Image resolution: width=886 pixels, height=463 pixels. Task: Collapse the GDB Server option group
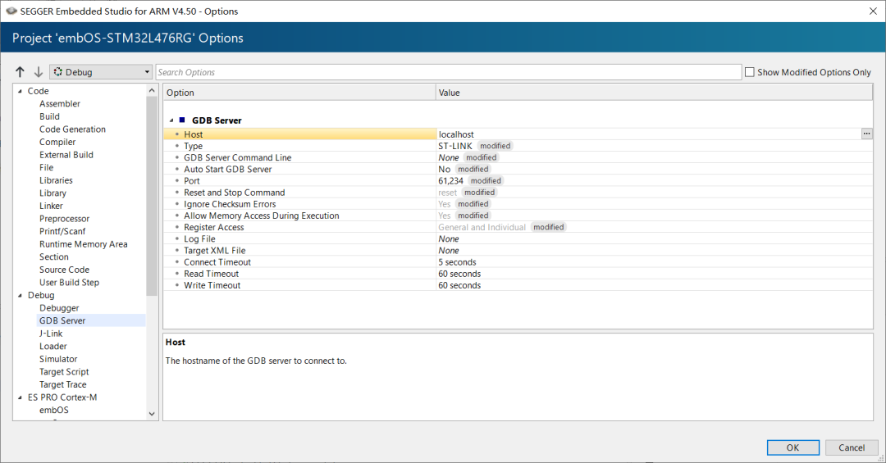pos(171,120)
